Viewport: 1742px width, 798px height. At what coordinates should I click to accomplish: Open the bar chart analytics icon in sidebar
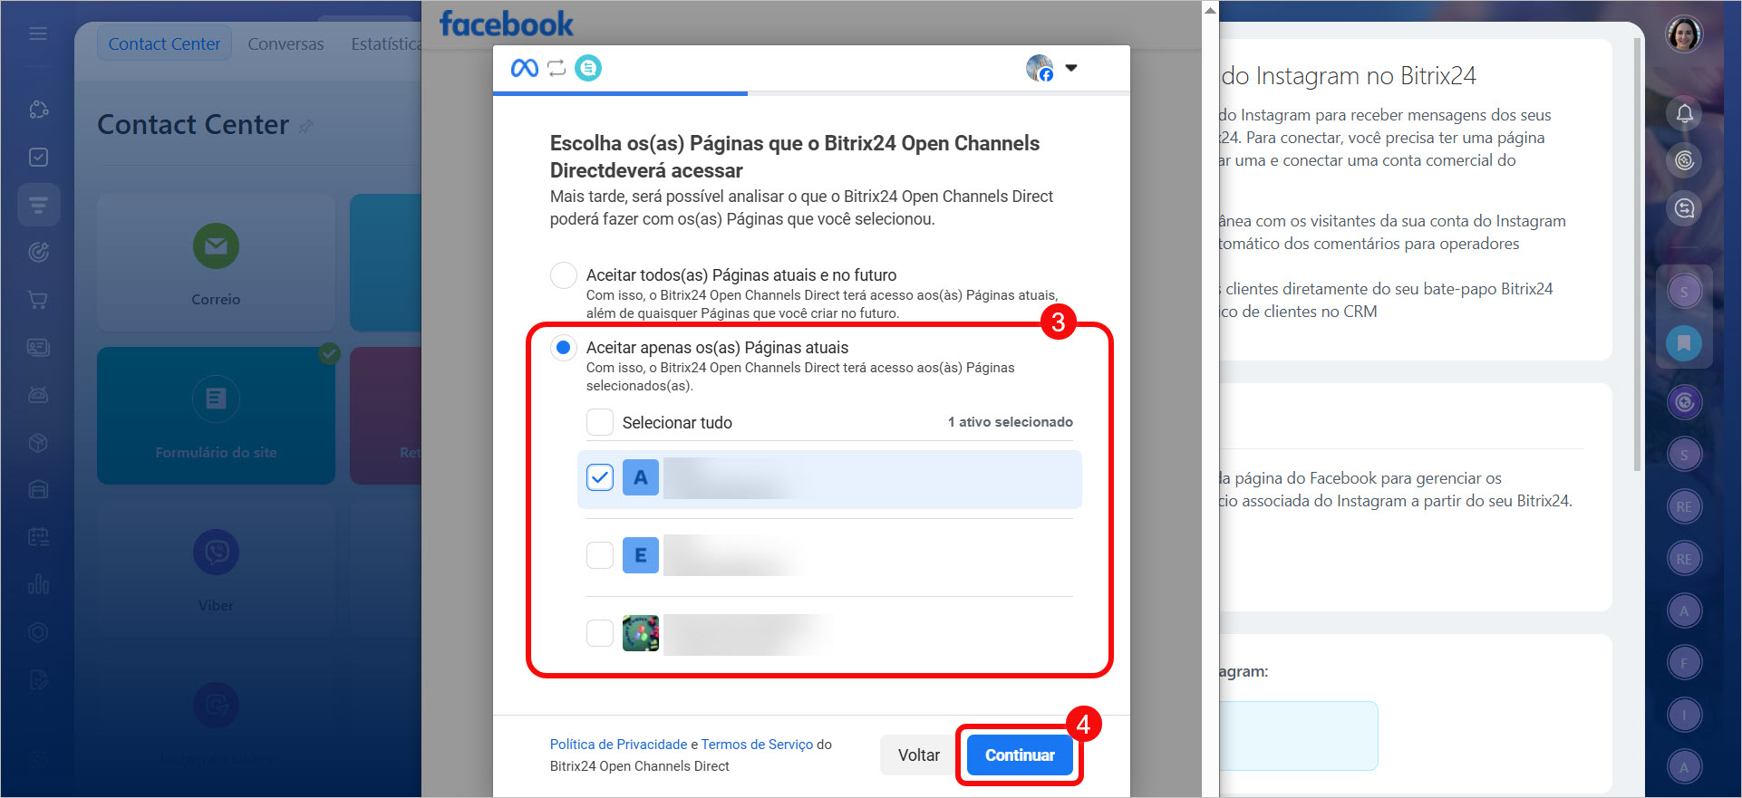38,583
